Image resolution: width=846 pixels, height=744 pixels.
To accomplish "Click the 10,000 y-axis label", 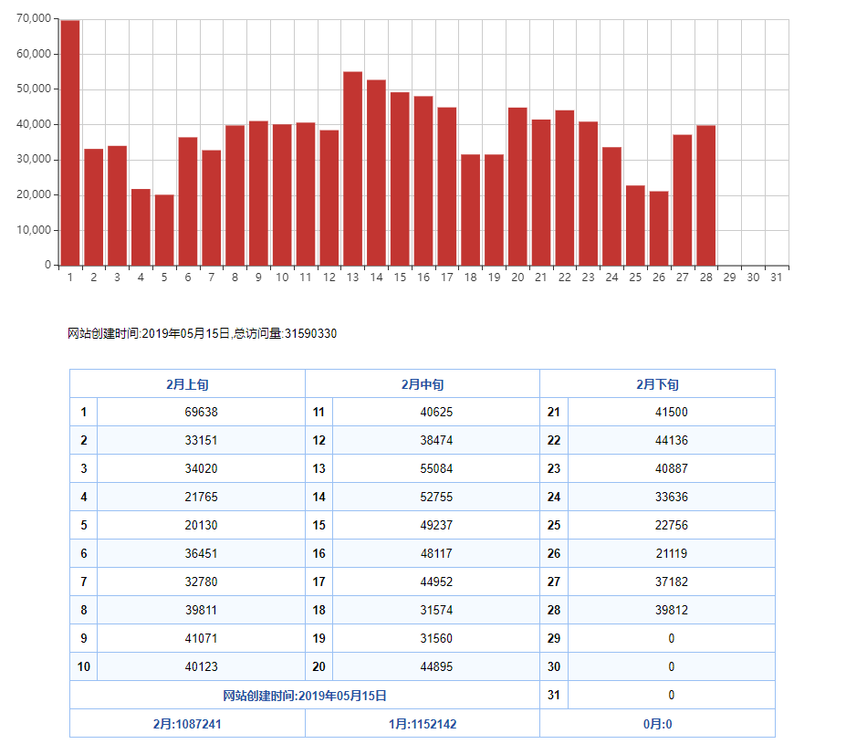I will pos(34,230).
